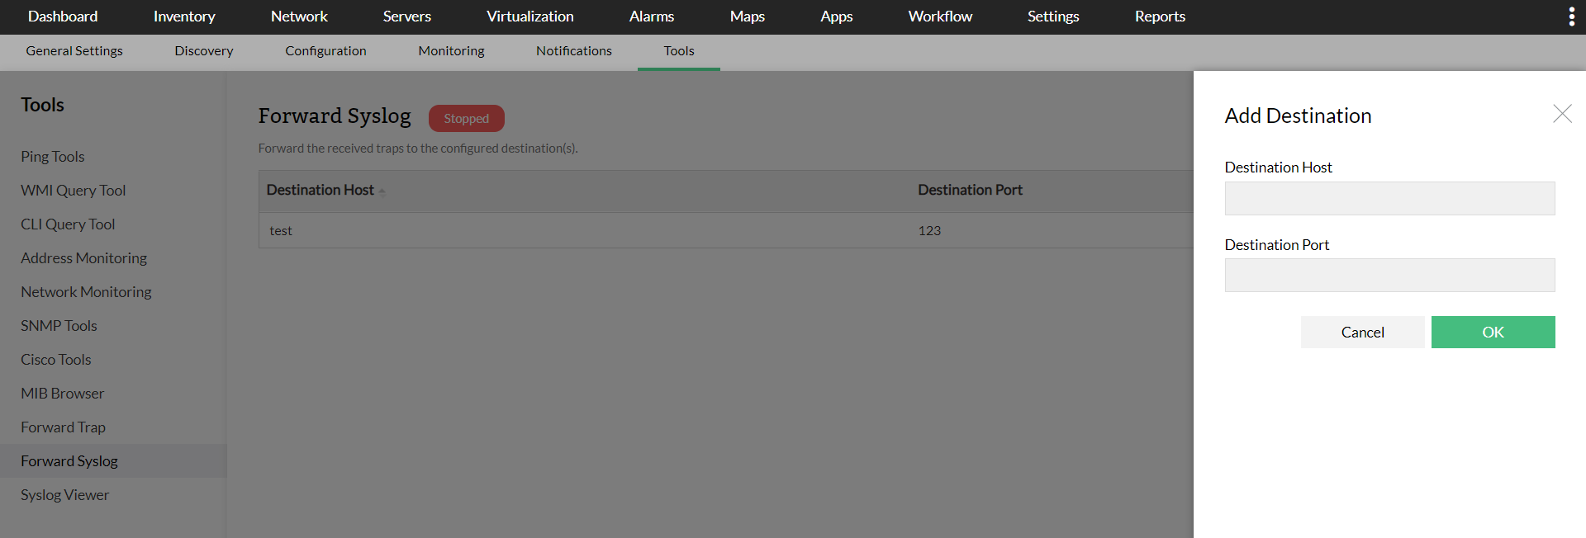Open the Workflow menu

[940, 17]
